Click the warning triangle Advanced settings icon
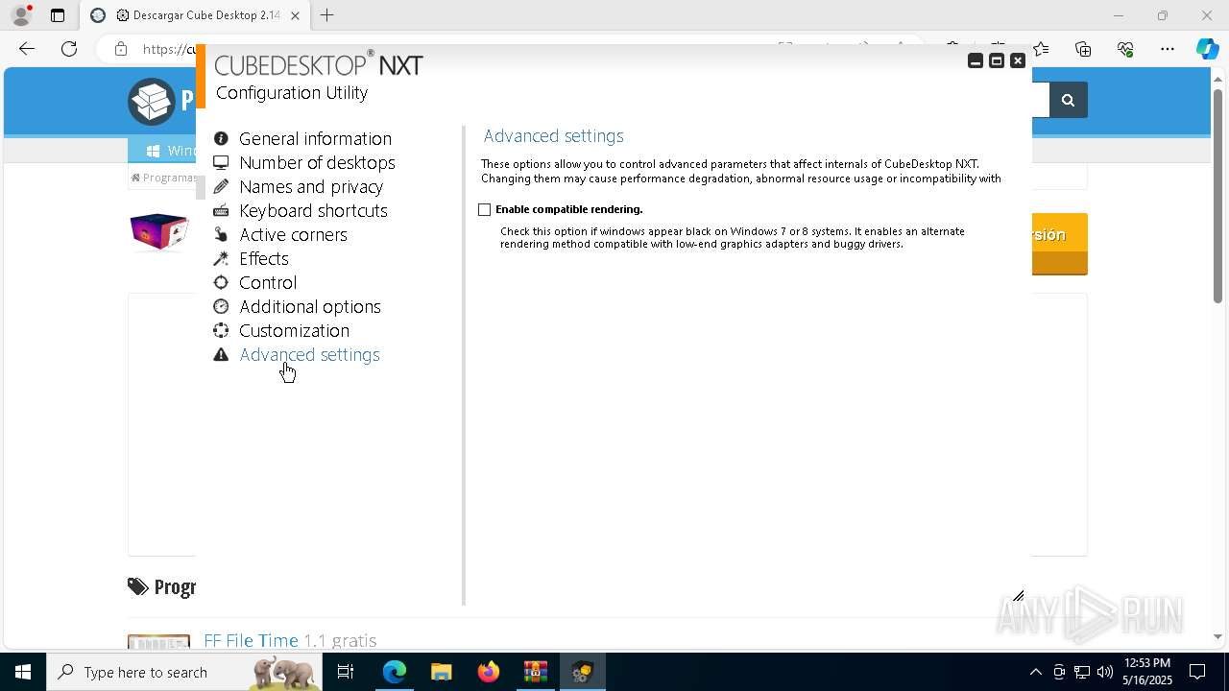 (x=221, y=354)
